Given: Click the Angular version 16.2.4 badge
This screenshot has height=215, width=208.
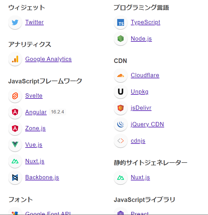Looking at the screenshot, I should [57, 112].
